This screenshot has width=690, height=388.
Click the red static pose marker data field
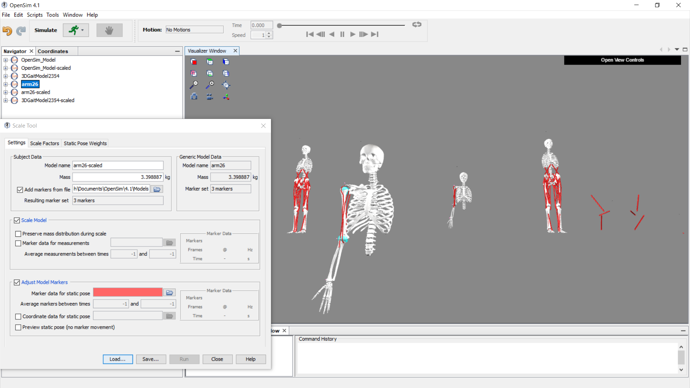point(128,292)
